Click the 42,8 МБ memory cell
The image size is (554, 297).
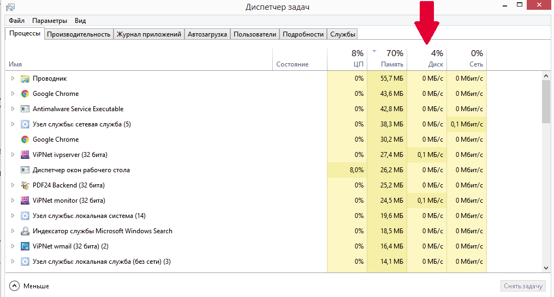click(x=387, y=109)
